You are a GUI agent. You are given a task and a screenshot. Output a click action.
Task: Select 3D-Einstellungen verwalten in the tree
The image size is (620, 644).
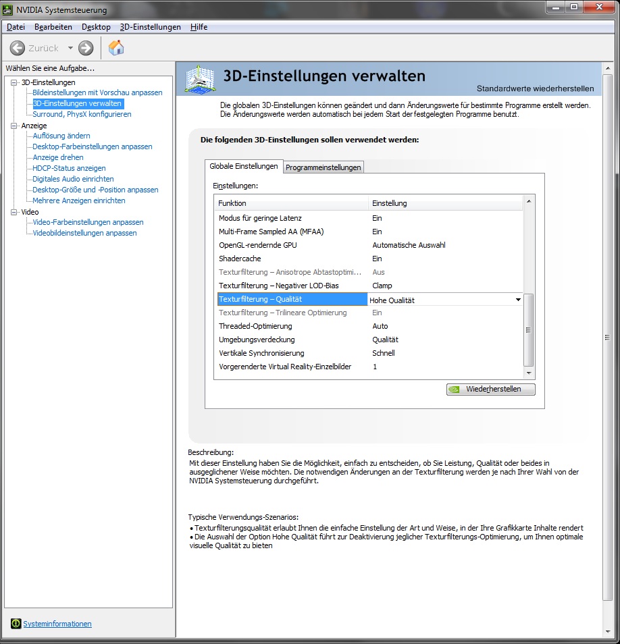tap(77, 103)
